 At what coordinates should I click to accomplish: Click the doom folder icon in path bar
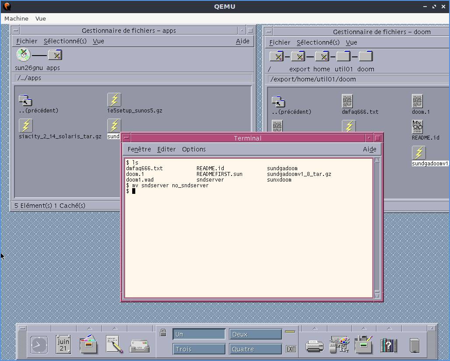pyautogui.click(x=366, y=56)
